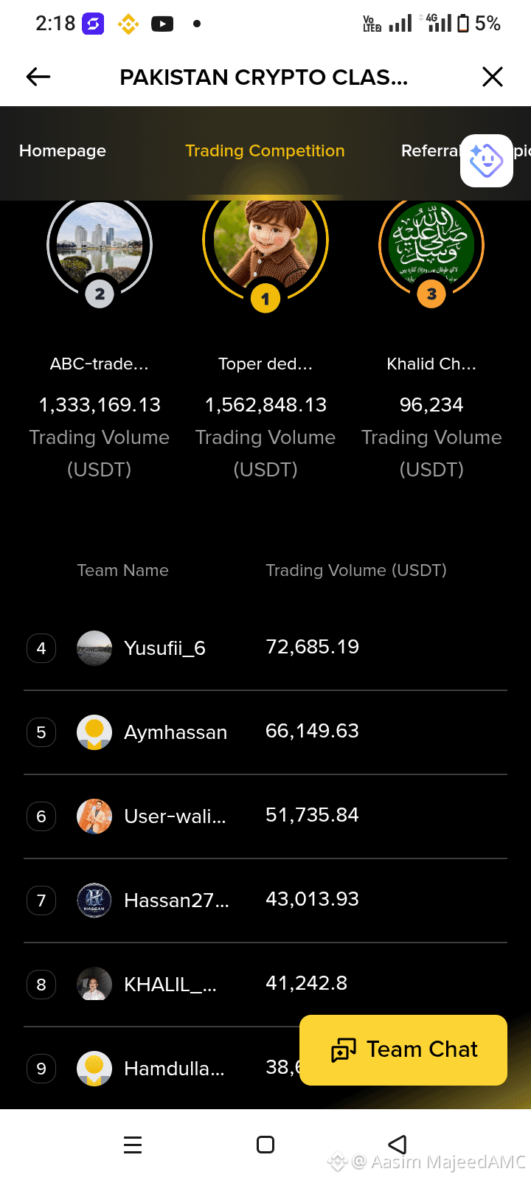The image size is (531, 1180).
Task: Tap ABC-trade second-place avatar
Action: (100, 245)
